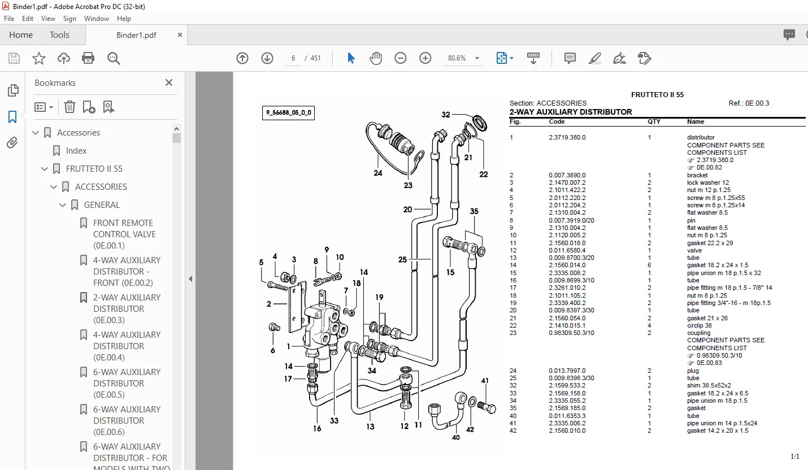
Task: Open 6-WAY AUXILIARY DISTRIBUTOR (0E.00.5) bookmark
Action: click(x=127, y=384)
